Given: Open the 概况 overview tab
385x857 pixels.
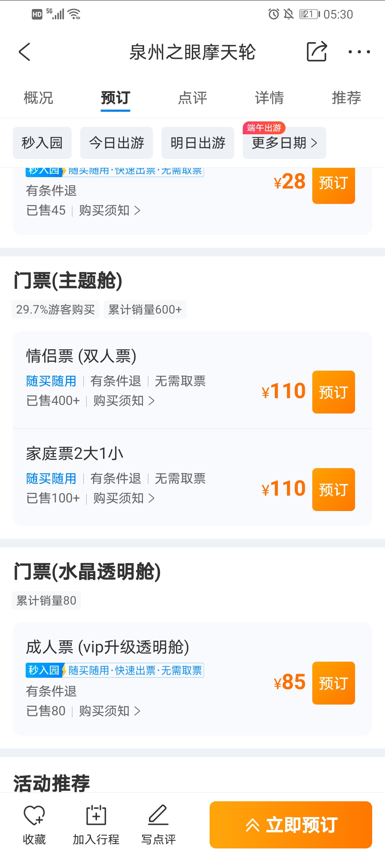Looking at the screenshot, I should click(38, 98).
